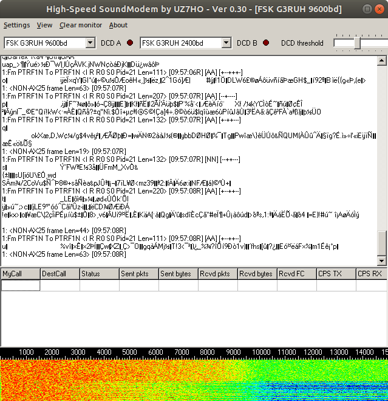The image size is (388, 401).
Task: Expand the channel B modem dropdown (2400bd)
Action: (x=227, y=43)
